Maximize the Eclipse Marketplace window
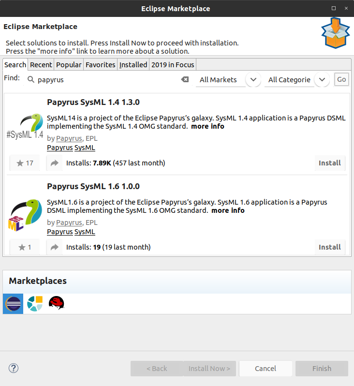 [334, 8]
